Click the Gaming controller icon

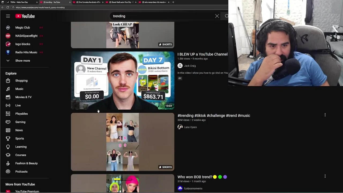tap(8, 122)
